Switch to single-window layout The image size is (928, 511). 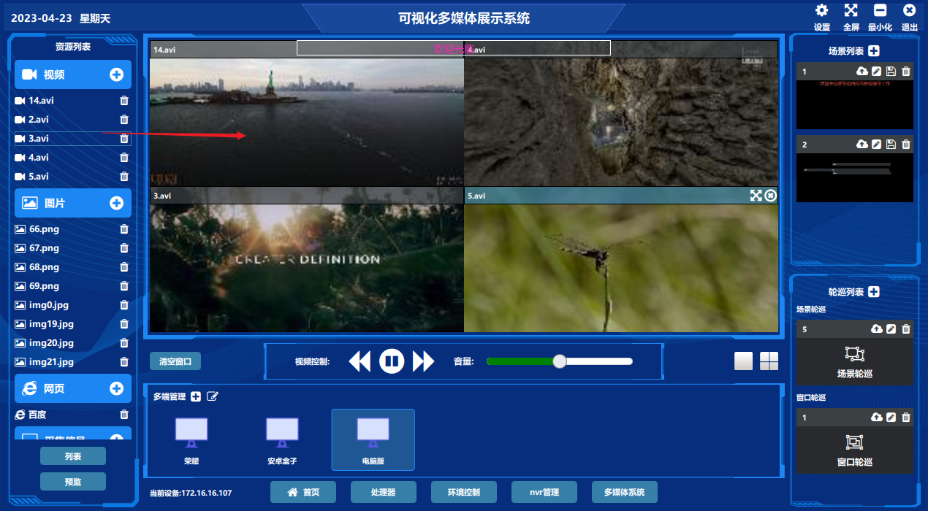pos(743,361)
